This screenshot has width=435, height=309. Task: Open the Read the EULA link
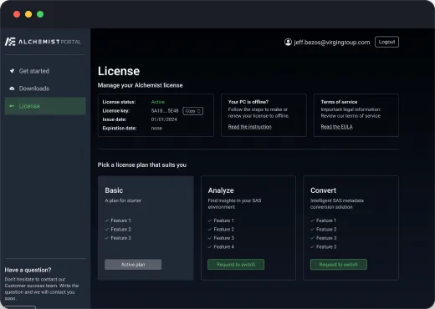coord(336,127)
